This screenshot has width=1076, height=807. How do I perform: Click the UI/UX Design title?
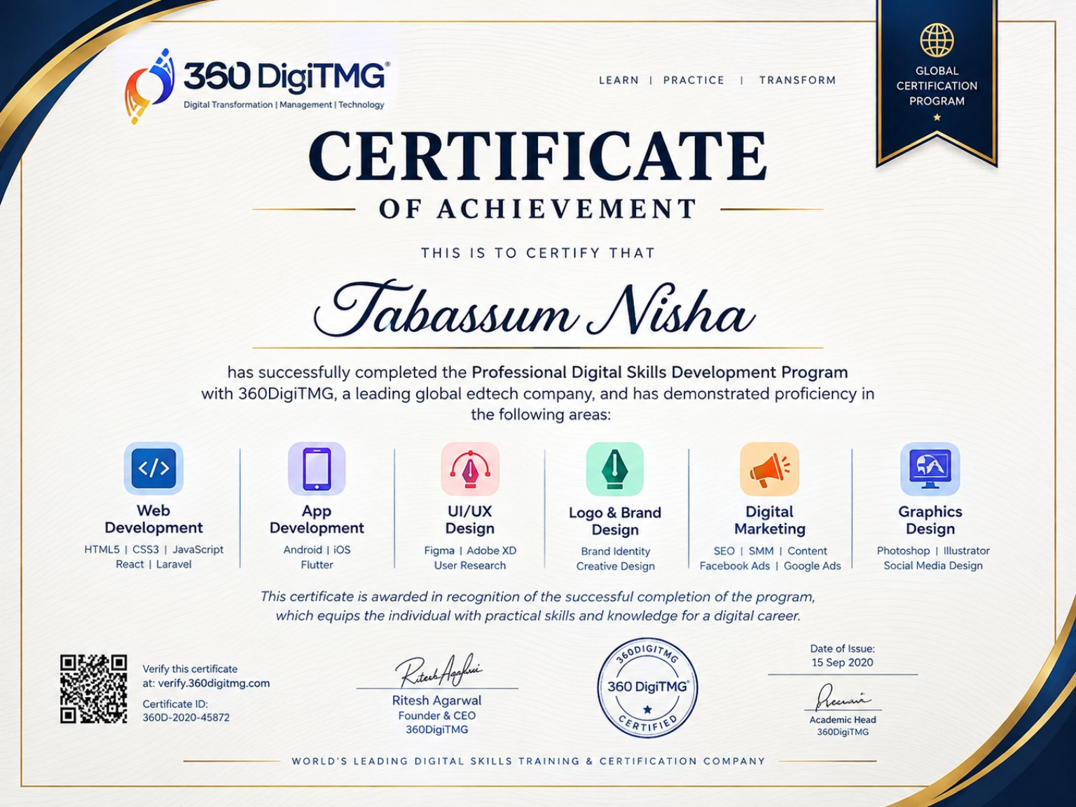tap(470, 520)
